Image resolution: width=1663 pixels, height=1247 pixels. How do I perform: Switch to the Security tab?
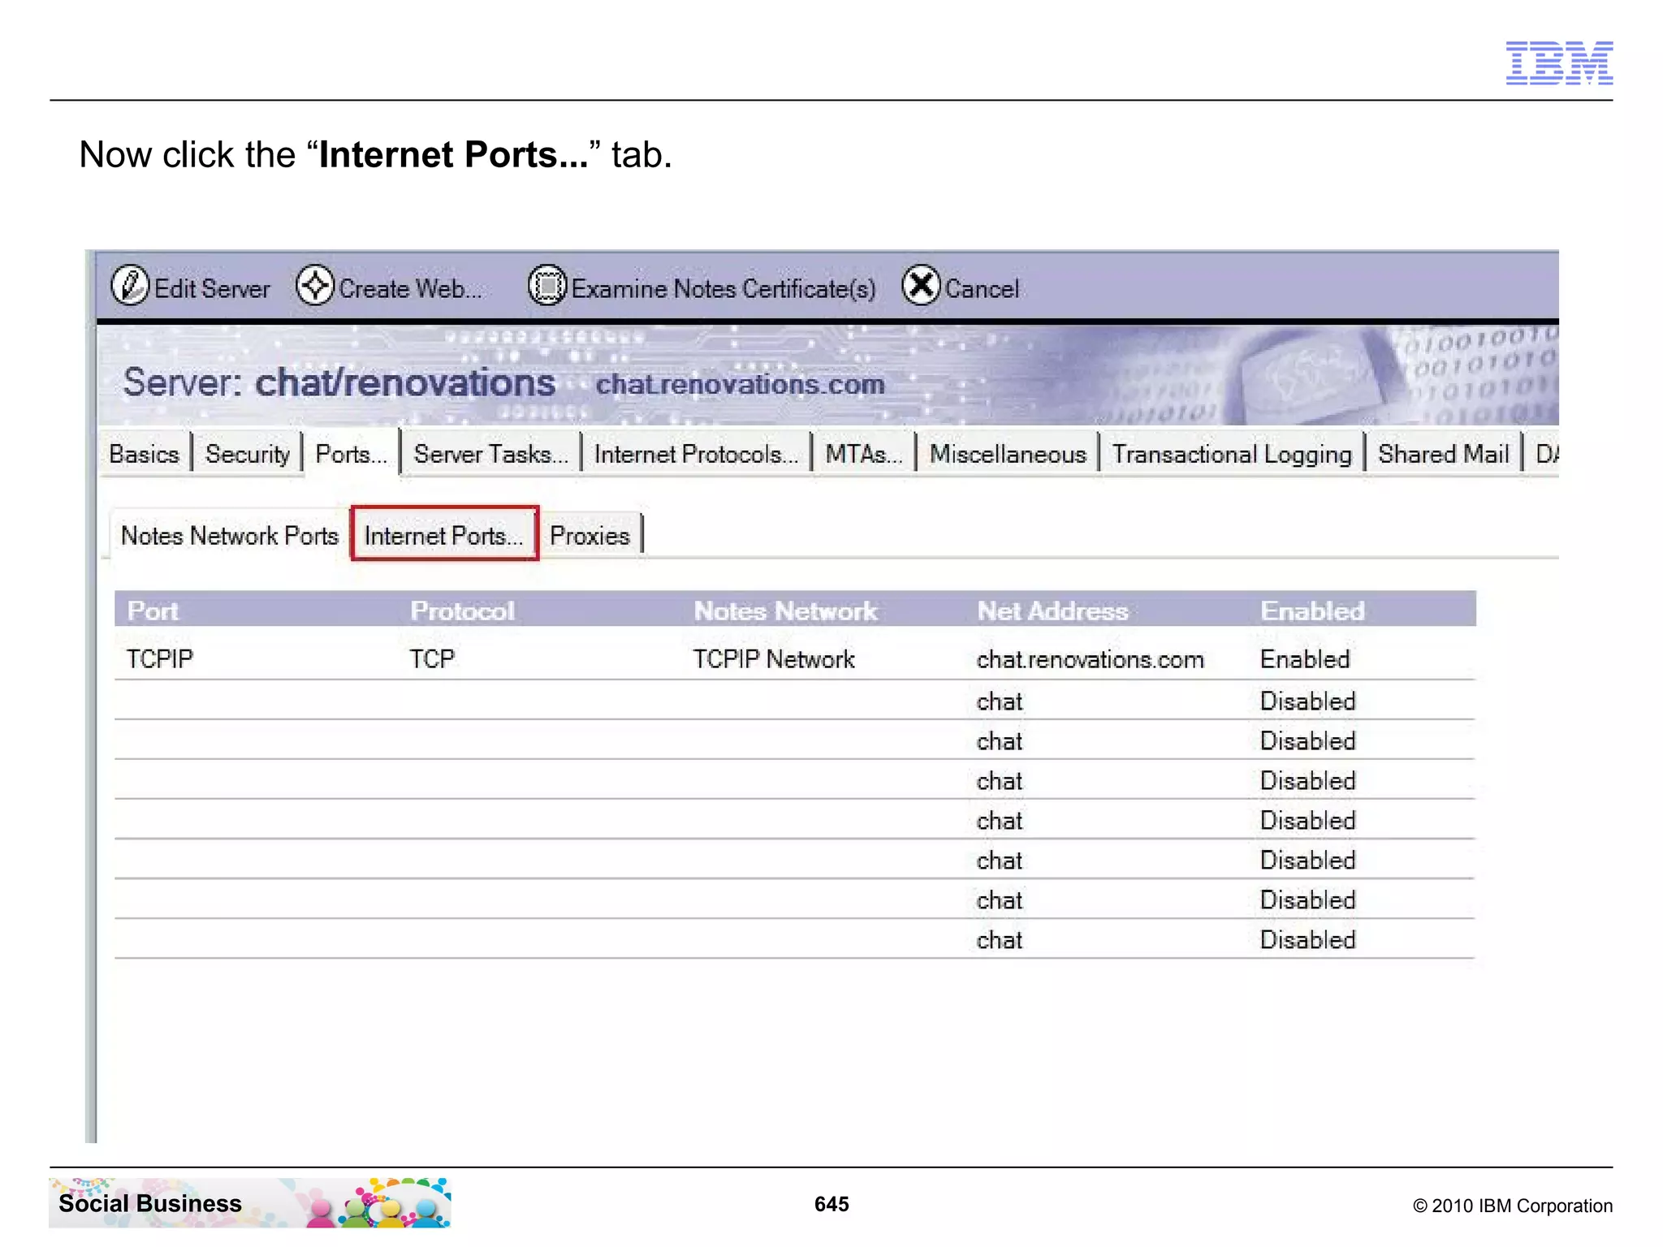[x=248, y=454]
